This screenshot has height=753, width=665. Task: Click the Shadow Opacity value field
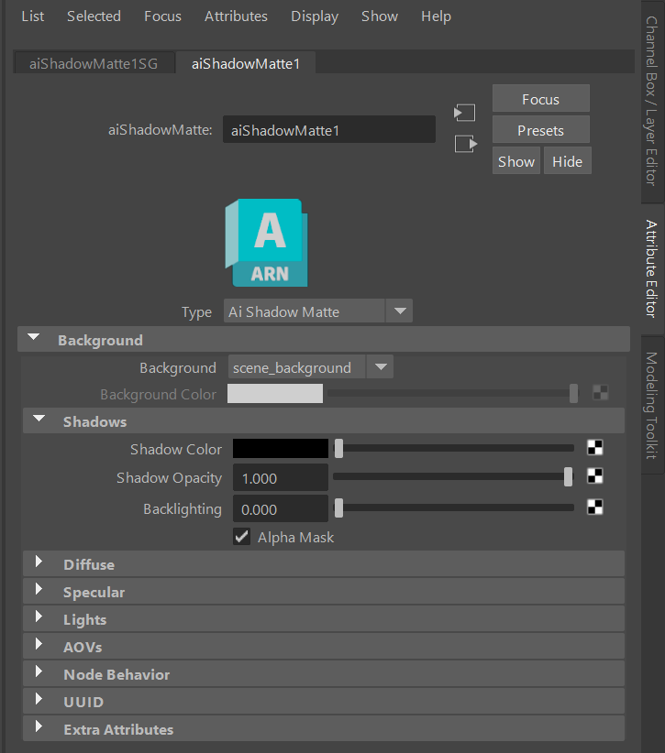pos(281,478)
